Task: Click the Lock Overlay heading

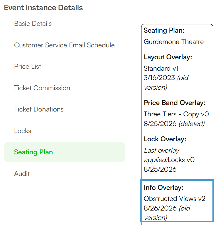Action: click(165, 139)
